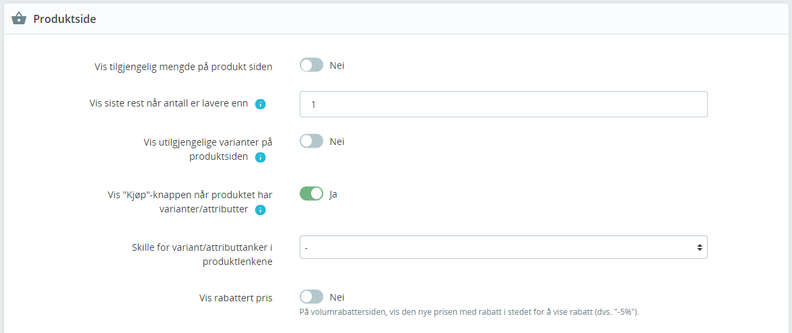Click into the 'Vis siste rest' quantity field
Viewport: 792px width, 333px height.
click(504, 104)
